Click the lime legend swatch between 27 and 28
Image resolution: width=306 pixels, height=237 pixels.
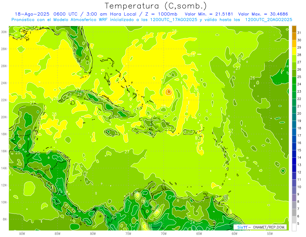294,59
